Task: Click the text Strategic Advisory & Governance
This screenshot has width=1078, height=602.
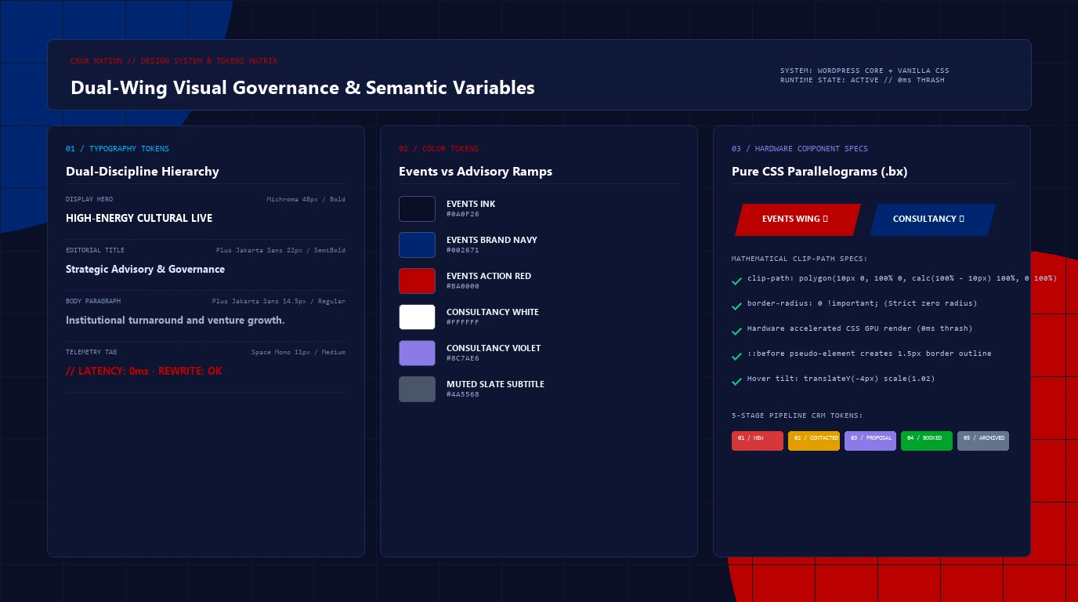Action: point(145,269)
